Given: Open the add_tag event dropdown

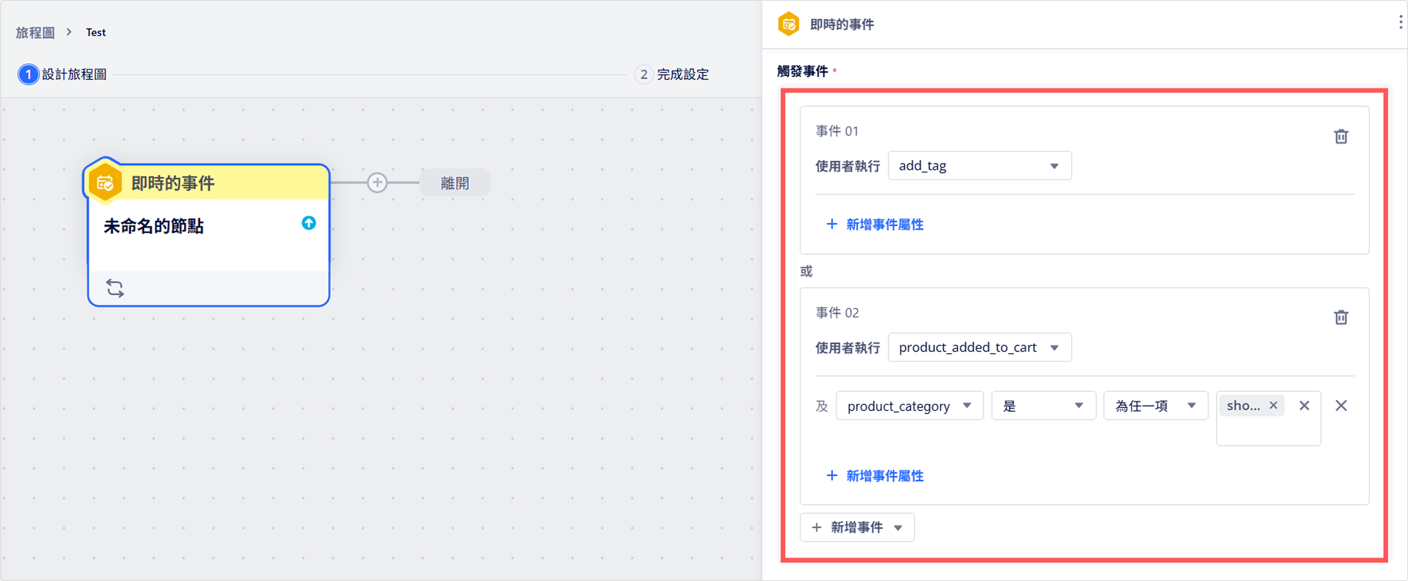Looking at the screenshot, I should 980,166.
